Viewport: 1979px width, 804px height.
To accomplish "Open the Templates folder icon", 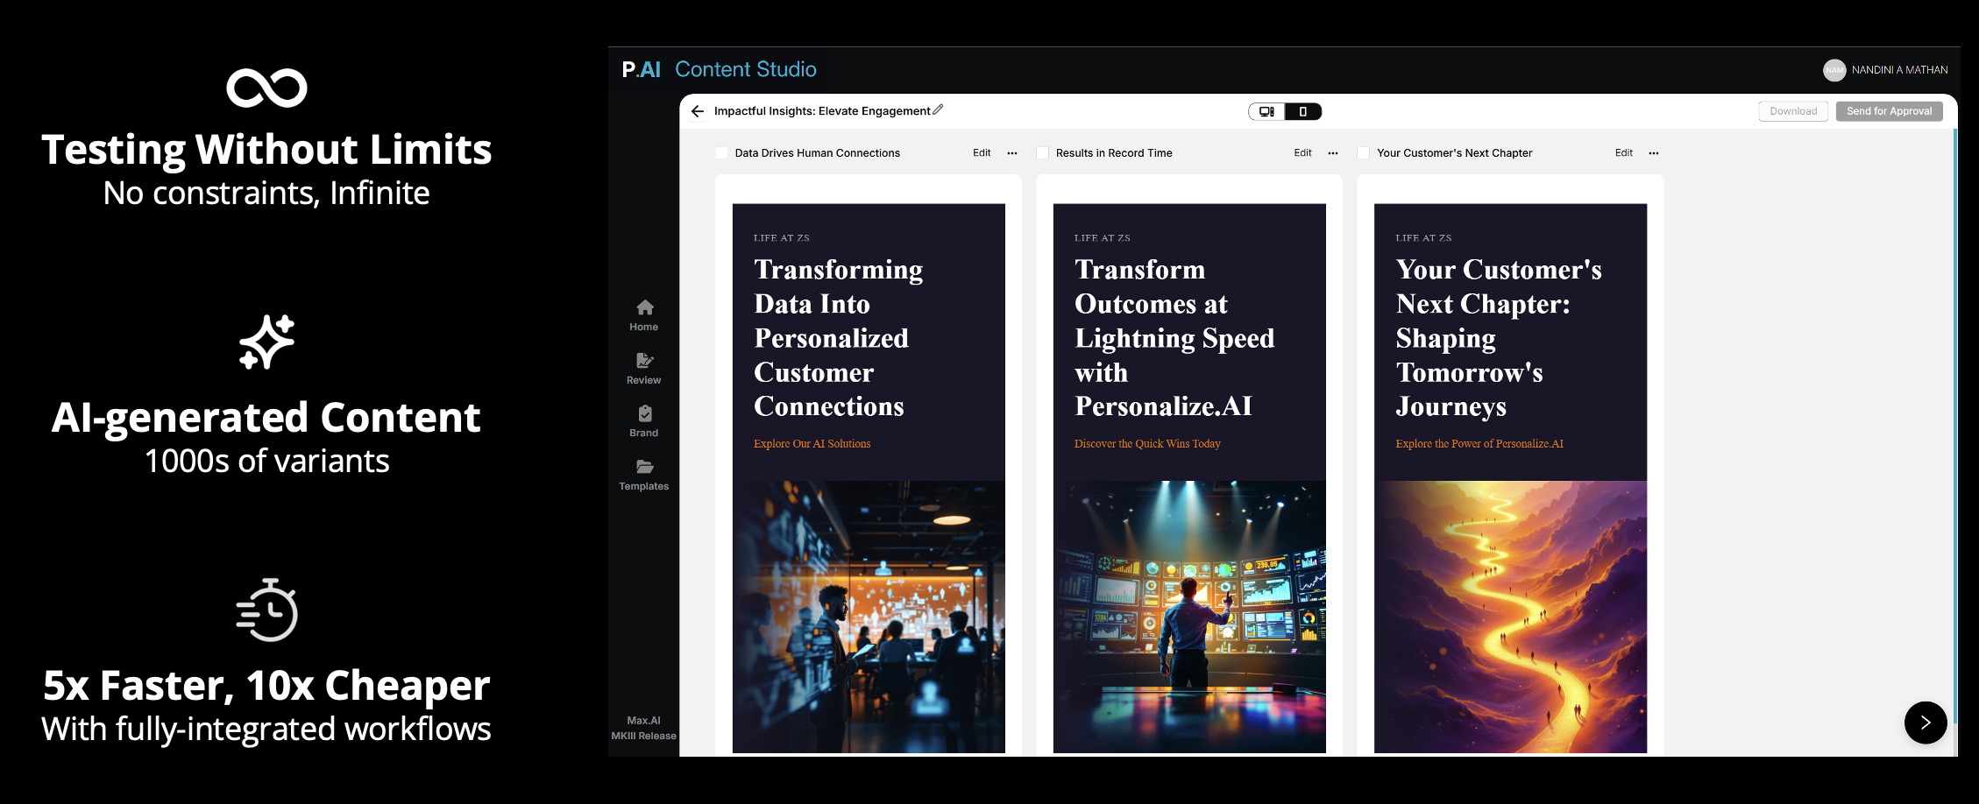I will coord(644,467).
